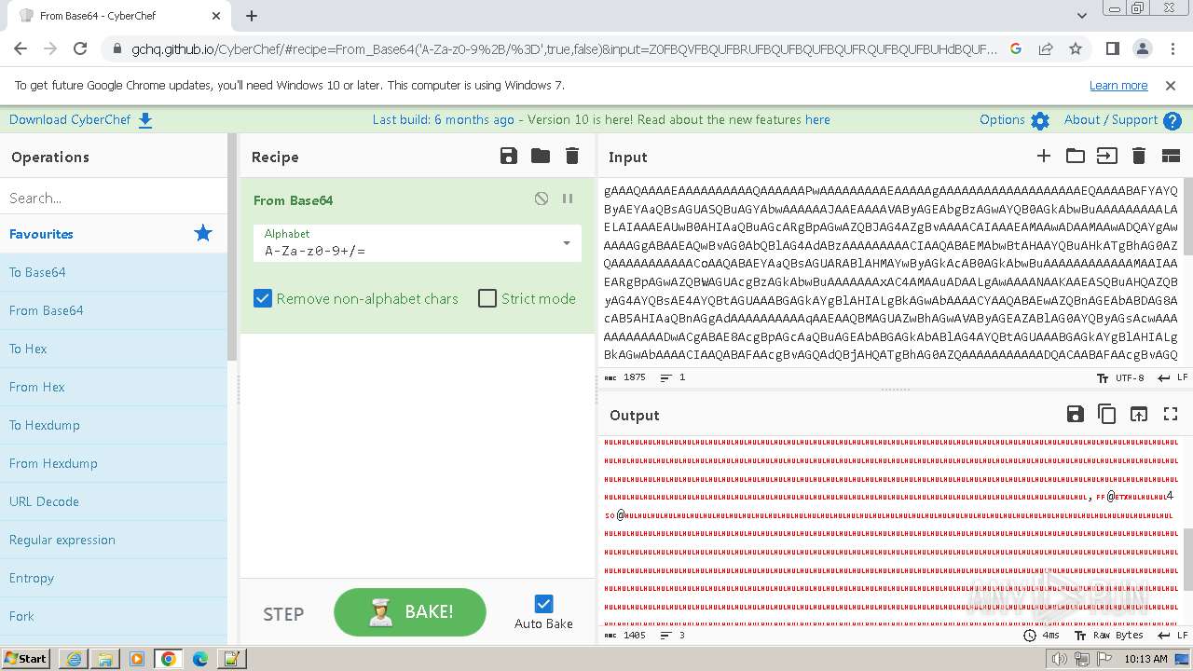Change input end-of-line sequence LF
The image size is (1193, 671).
tap(1172, 377)
